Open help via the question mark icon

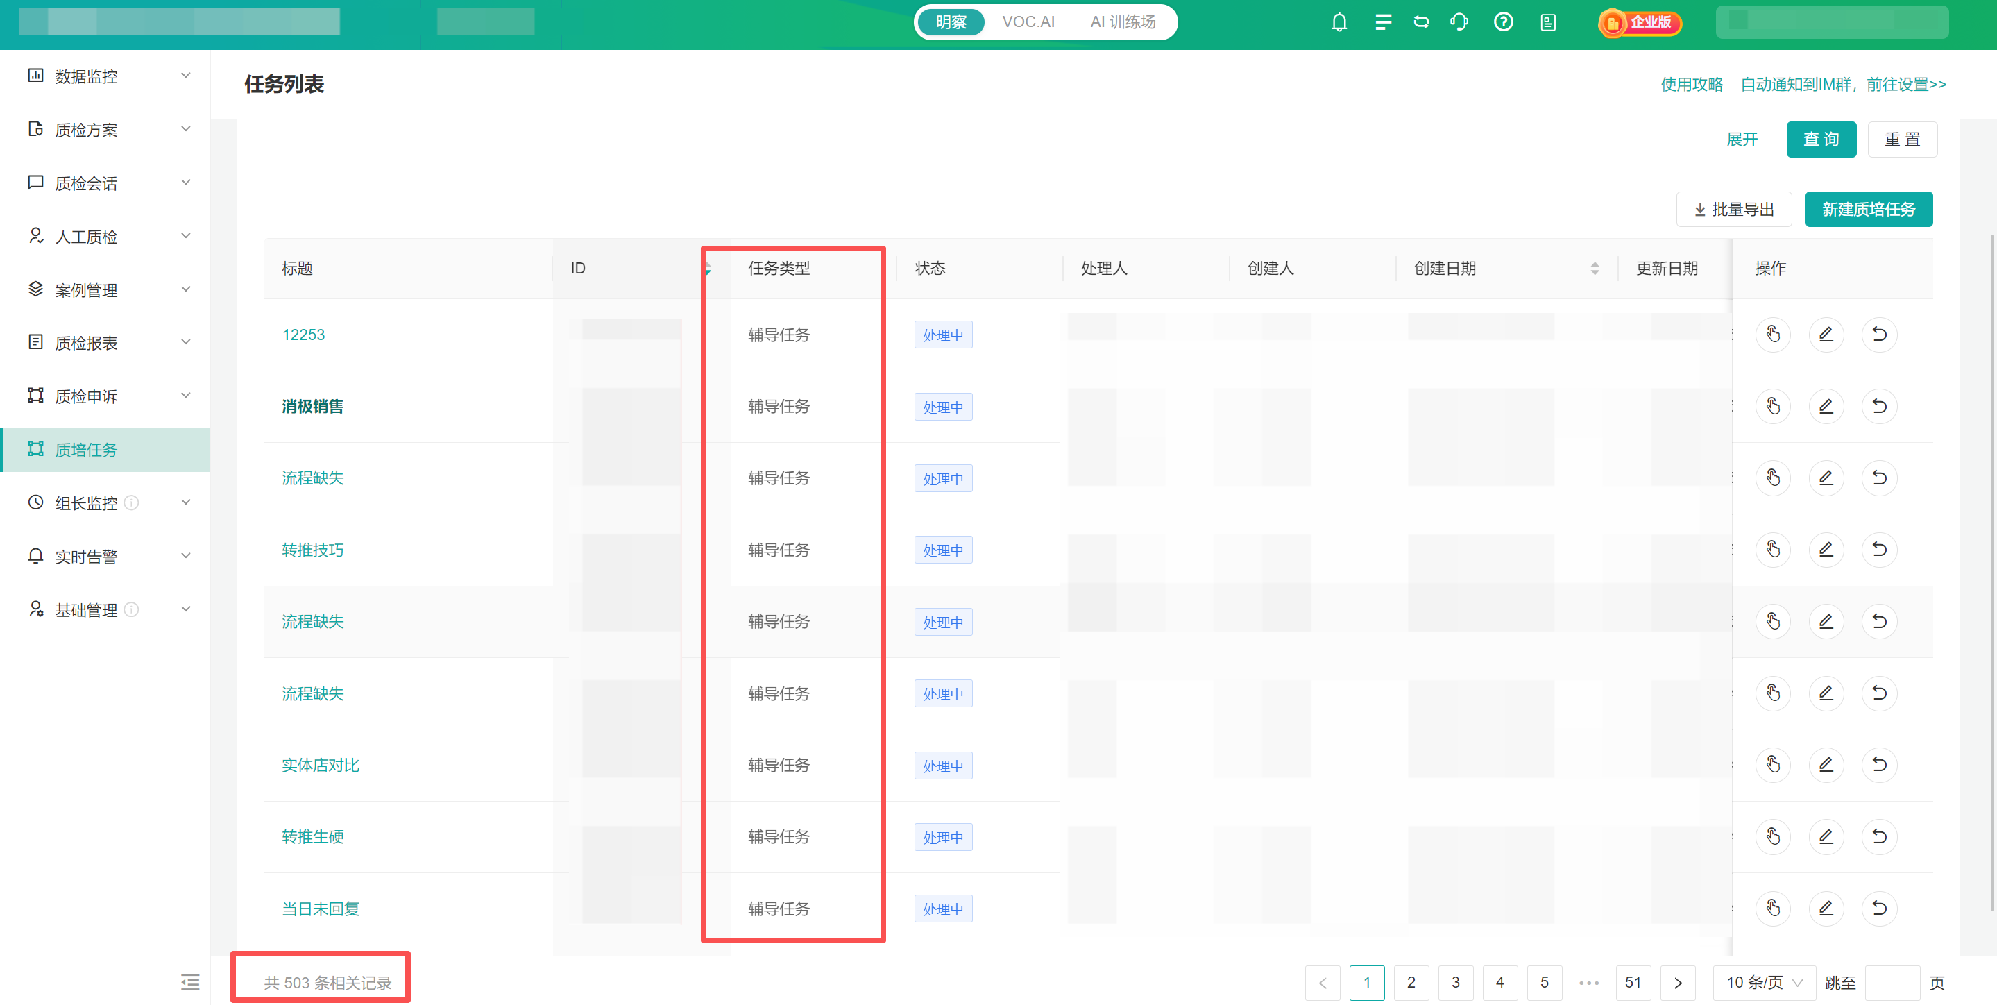[x=1503, y=22]
